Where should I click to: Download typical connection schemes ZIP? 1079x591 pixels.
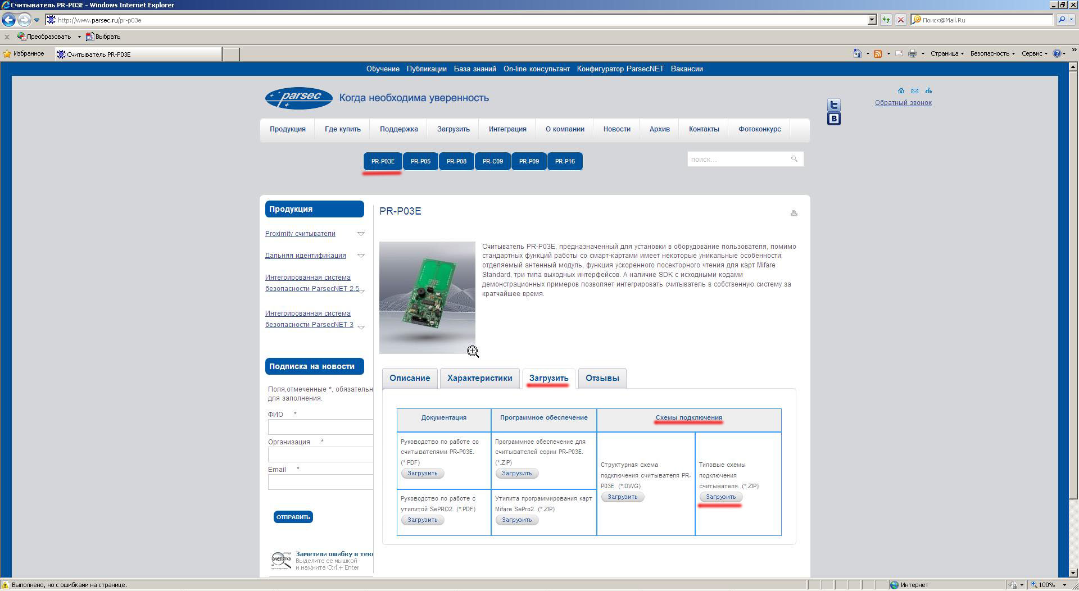pyautogui.click(x=721, y=497)
